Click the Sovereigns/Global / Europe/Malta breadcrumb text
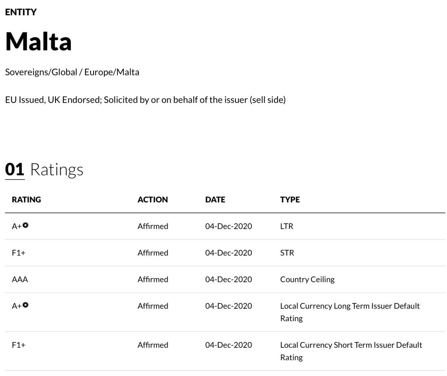 tap(72, 72)
